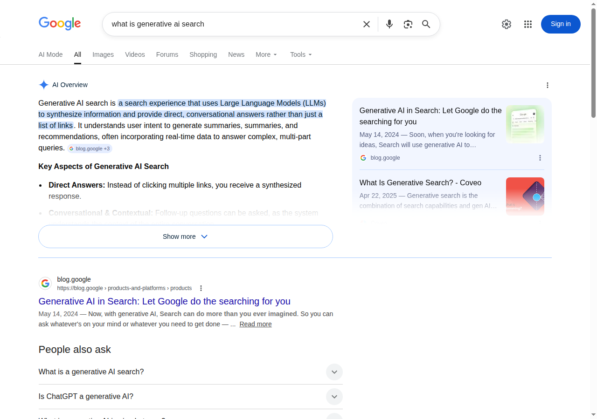Click the green Google Search card thumbnail
The image size is (597, 419).
pos(525,124)
